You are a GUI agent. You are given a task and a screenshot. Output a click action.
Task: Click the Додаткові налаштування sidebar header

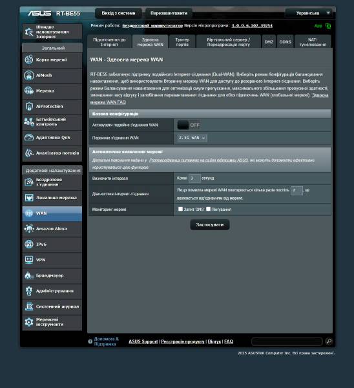(52, 171)
